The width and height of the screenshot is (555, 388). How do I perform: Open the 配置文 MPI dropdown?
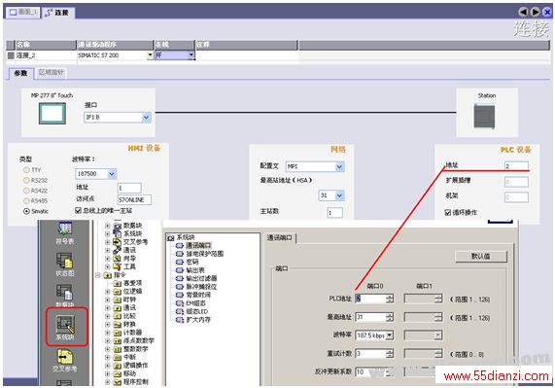tap(339, 166)
